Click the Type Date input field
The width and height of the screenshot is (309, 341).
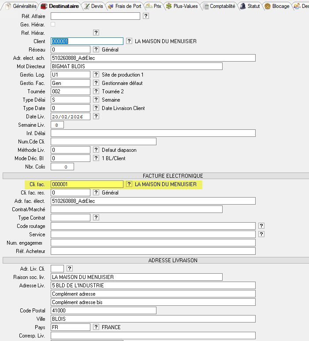click(x=71, y=108)
